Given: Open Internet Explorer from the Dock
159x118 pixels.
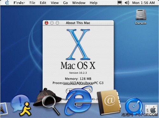Looking at the screenshot, I should pyautogui.click(x=78, y=101).
